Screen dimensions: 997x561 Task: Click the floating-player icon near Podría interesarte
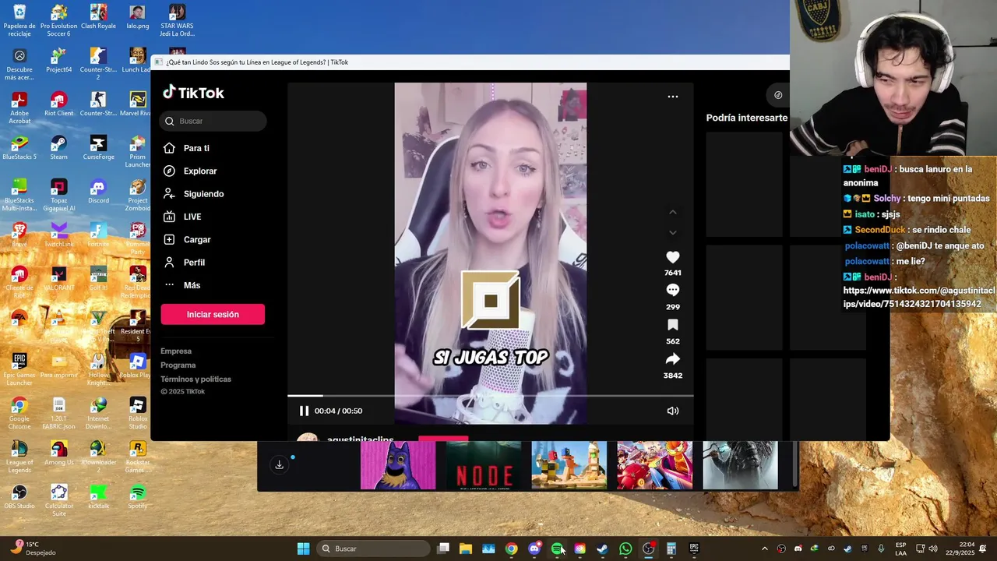coord(777,95)
